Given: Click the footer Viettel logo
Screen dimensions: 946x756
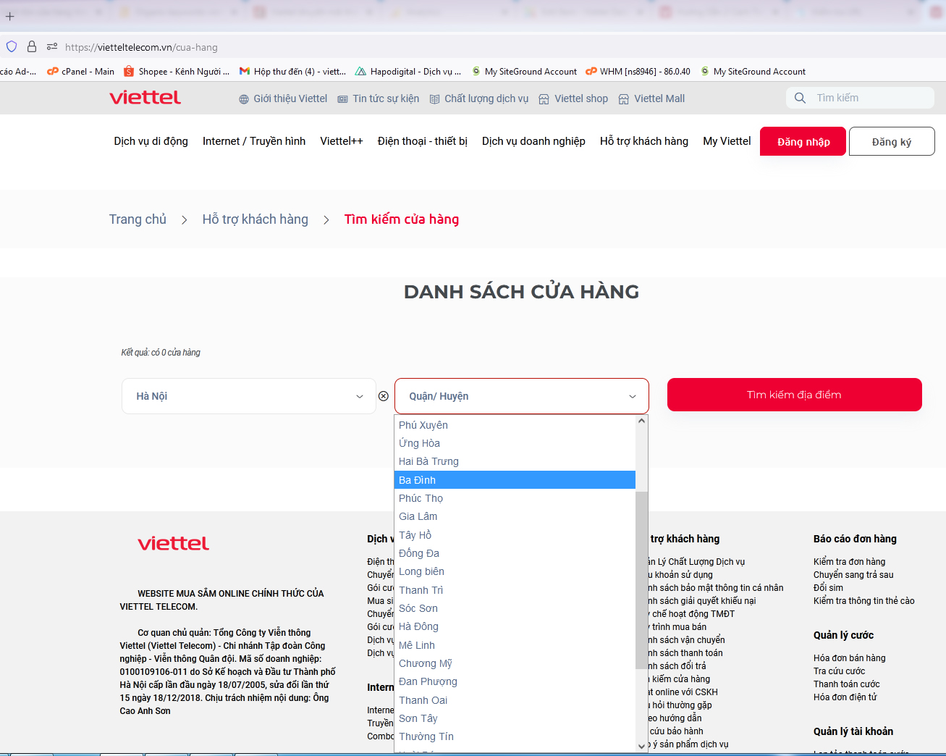Looking at the screenshot, I should click(x=173, y=544).
